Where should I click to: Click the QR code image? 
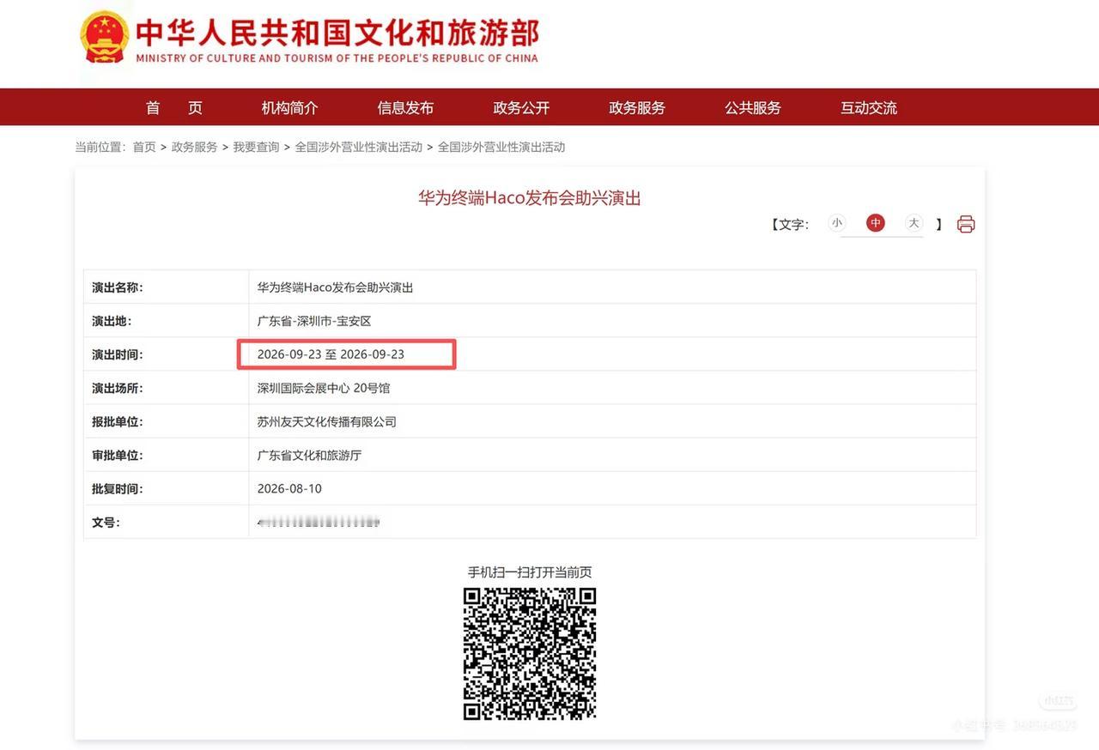[530, 653]
